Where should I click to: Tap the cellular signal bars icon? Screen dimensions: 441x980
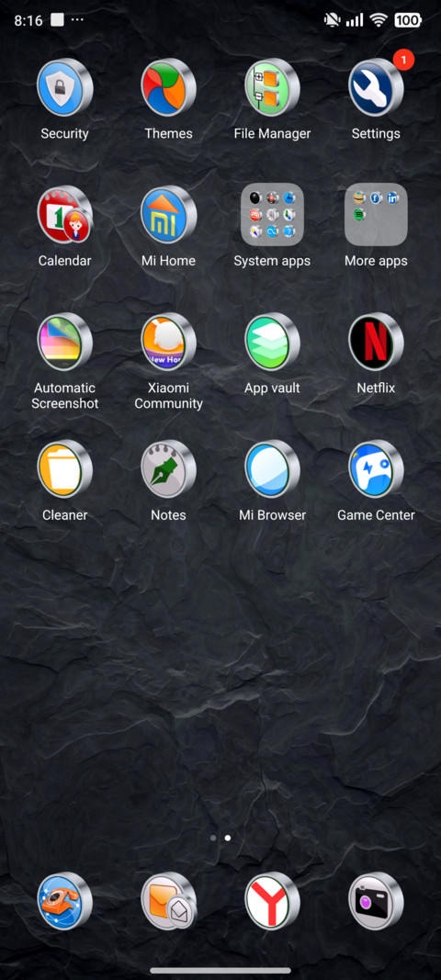tap(355, 20)
